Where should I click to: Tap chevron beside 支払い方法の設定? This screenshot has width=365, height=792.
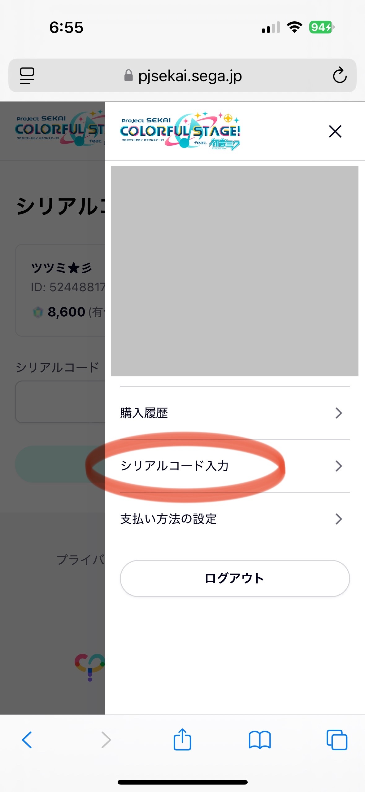pyautogui.click(x=339, y=519)
